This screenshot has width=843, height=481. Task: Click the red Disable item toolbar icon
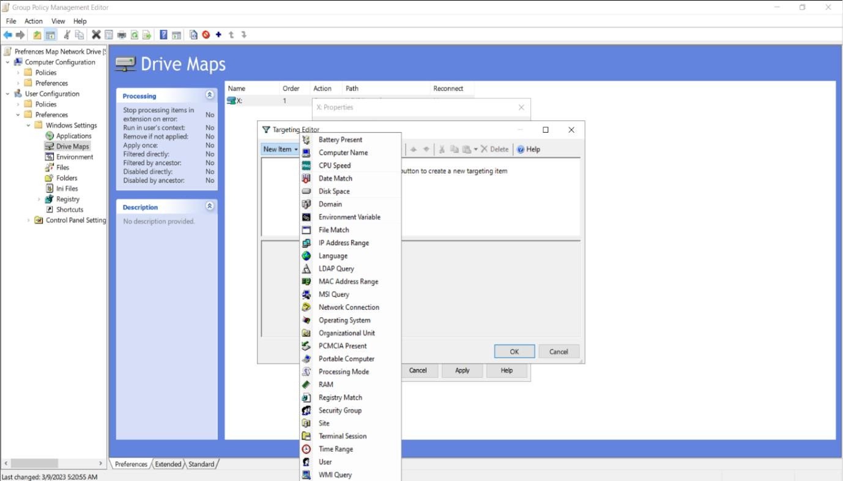click(x=206, y=35)
